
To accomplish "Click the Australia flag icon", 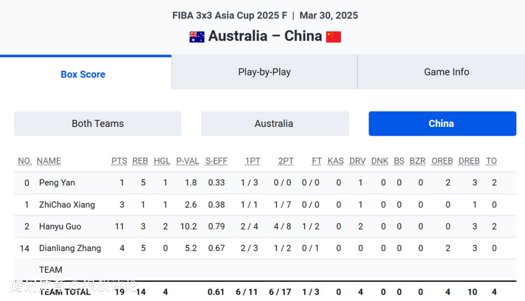I will click(x=197, y=37).
